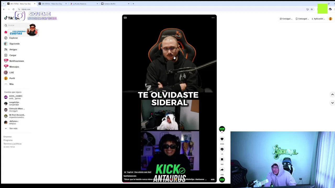The height and width of the screenshot is (188, 335).
Task: Open the Términos y políticas link
Action: coord(13,144)
